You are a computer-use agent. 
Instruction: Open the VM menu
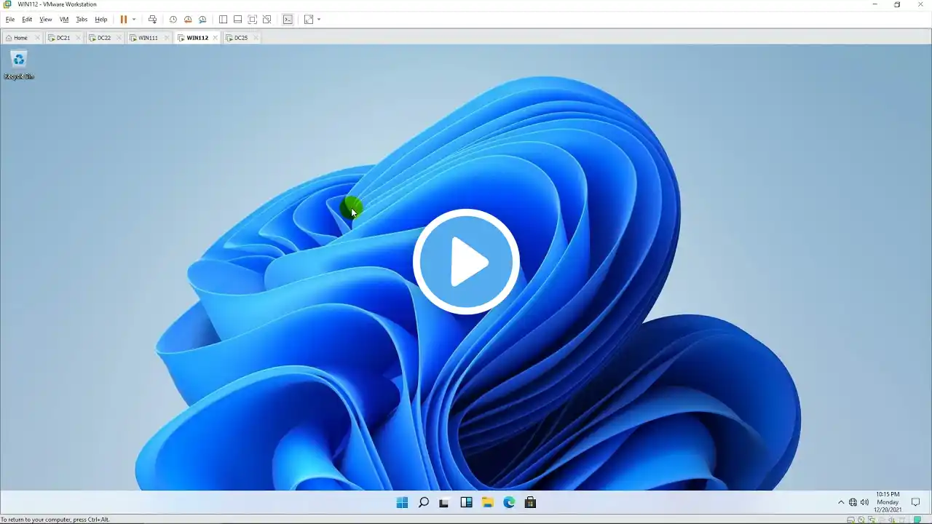64,20
